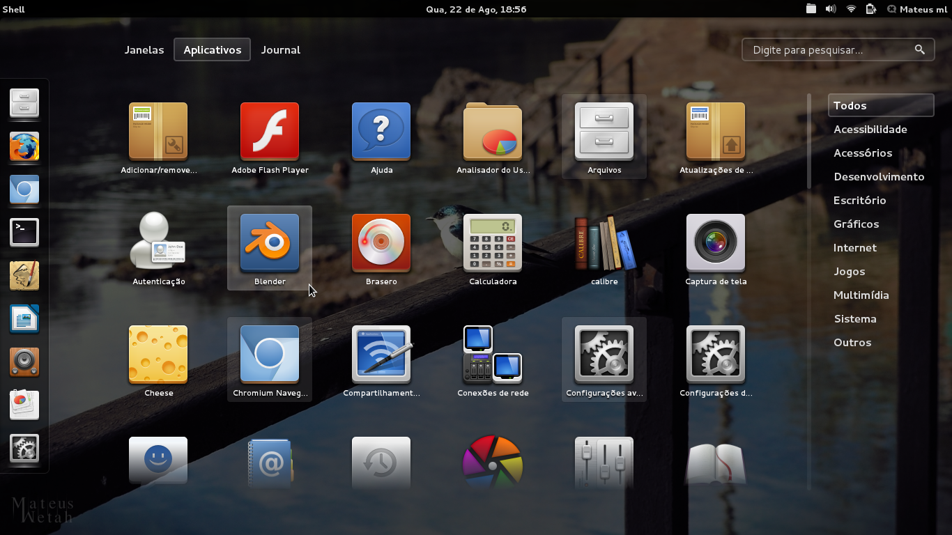Screen dimensions: 952x535
Task: Select the Sistema category
Action: [x=855, y=319]
